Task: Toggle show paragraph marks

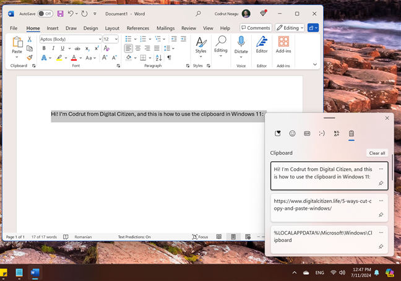Action: pos(169,58)
